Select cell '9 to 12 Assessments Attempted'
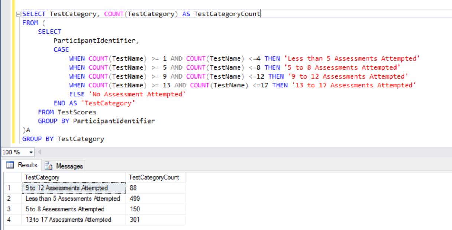The width and height of the screenshot is (452, 230). point(74,188)
